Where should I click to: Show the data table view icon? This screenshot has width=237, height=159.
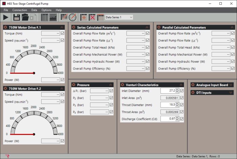coord(45,17)
